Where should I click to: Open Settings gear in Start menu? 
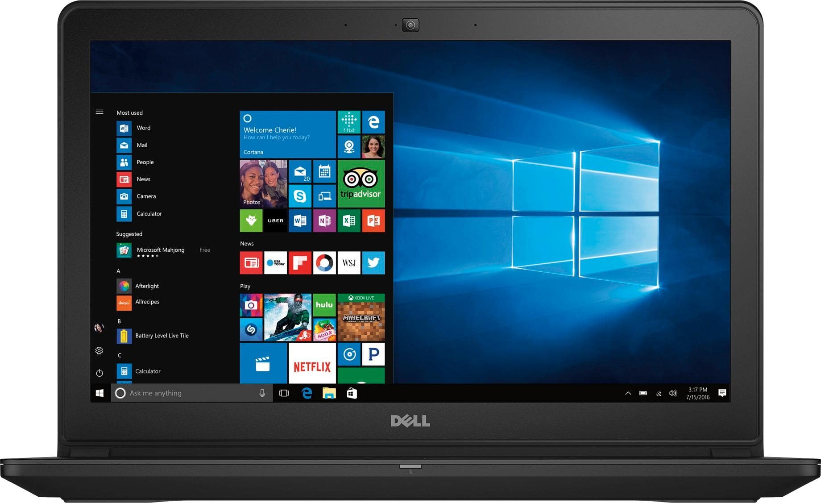click(99, 351)
